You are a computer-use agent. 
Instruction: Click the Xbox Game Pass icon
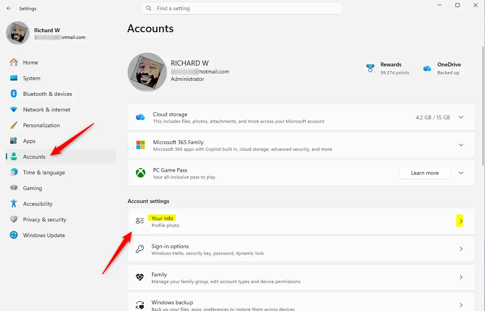click(x=140, y=173)
